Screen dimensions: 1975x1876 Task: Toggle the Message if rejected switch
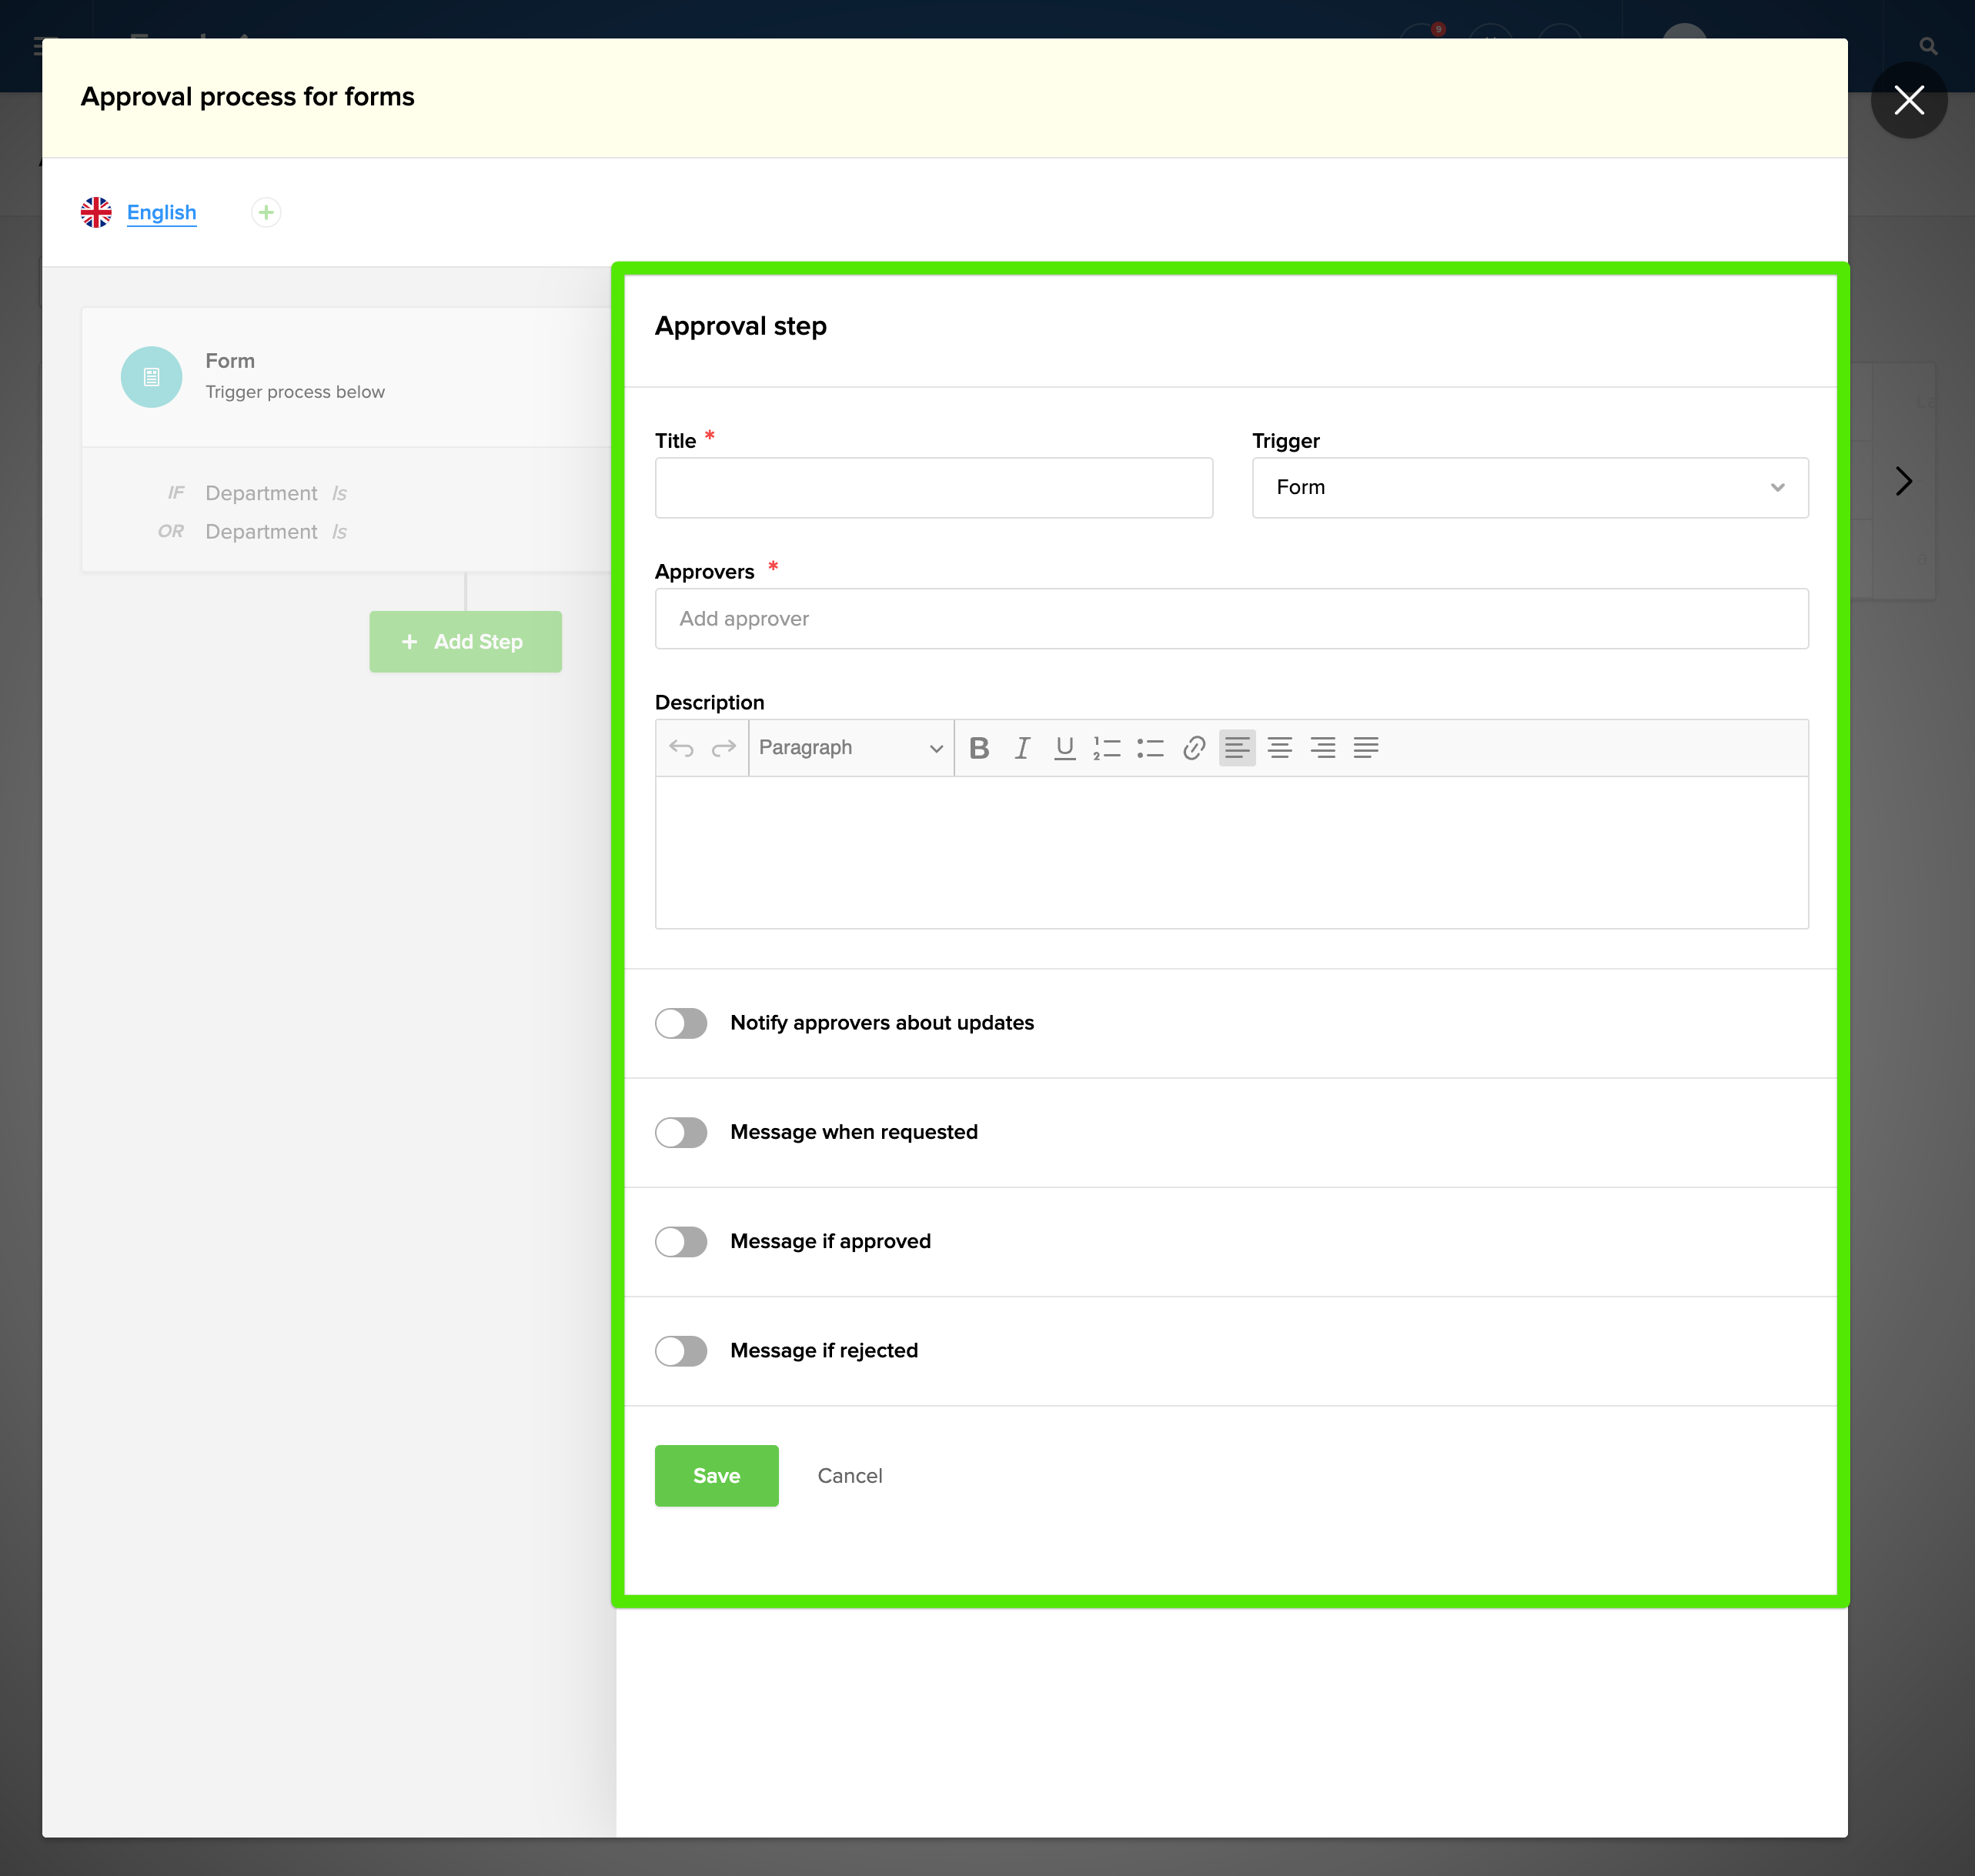(x=681, y=1351)
